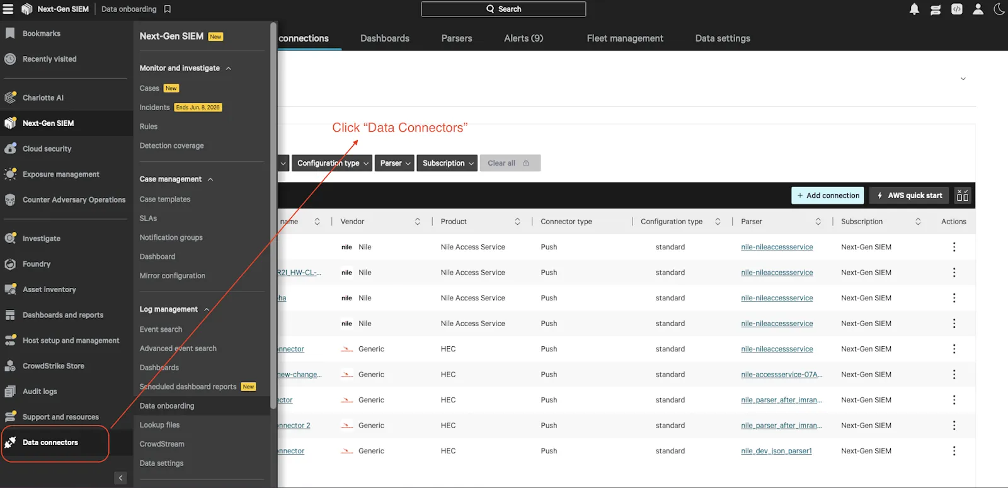The image size is (1008, 488).
Task: Open actions menu for nile-accessservice-07A row
Action: tap(954, 375)
